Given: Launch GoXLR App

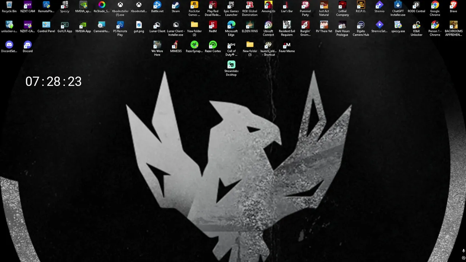Looking at the screenshot, I should click(65, 27).
